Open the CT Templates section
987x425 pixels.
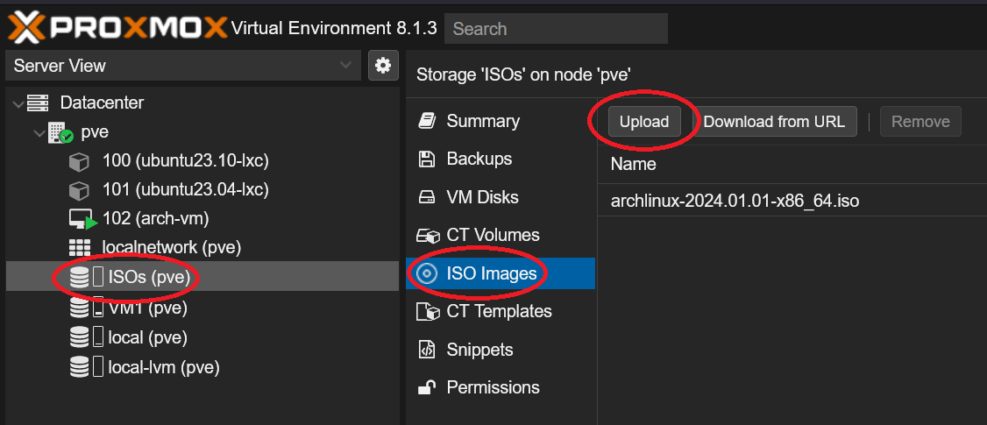[501, 312]
